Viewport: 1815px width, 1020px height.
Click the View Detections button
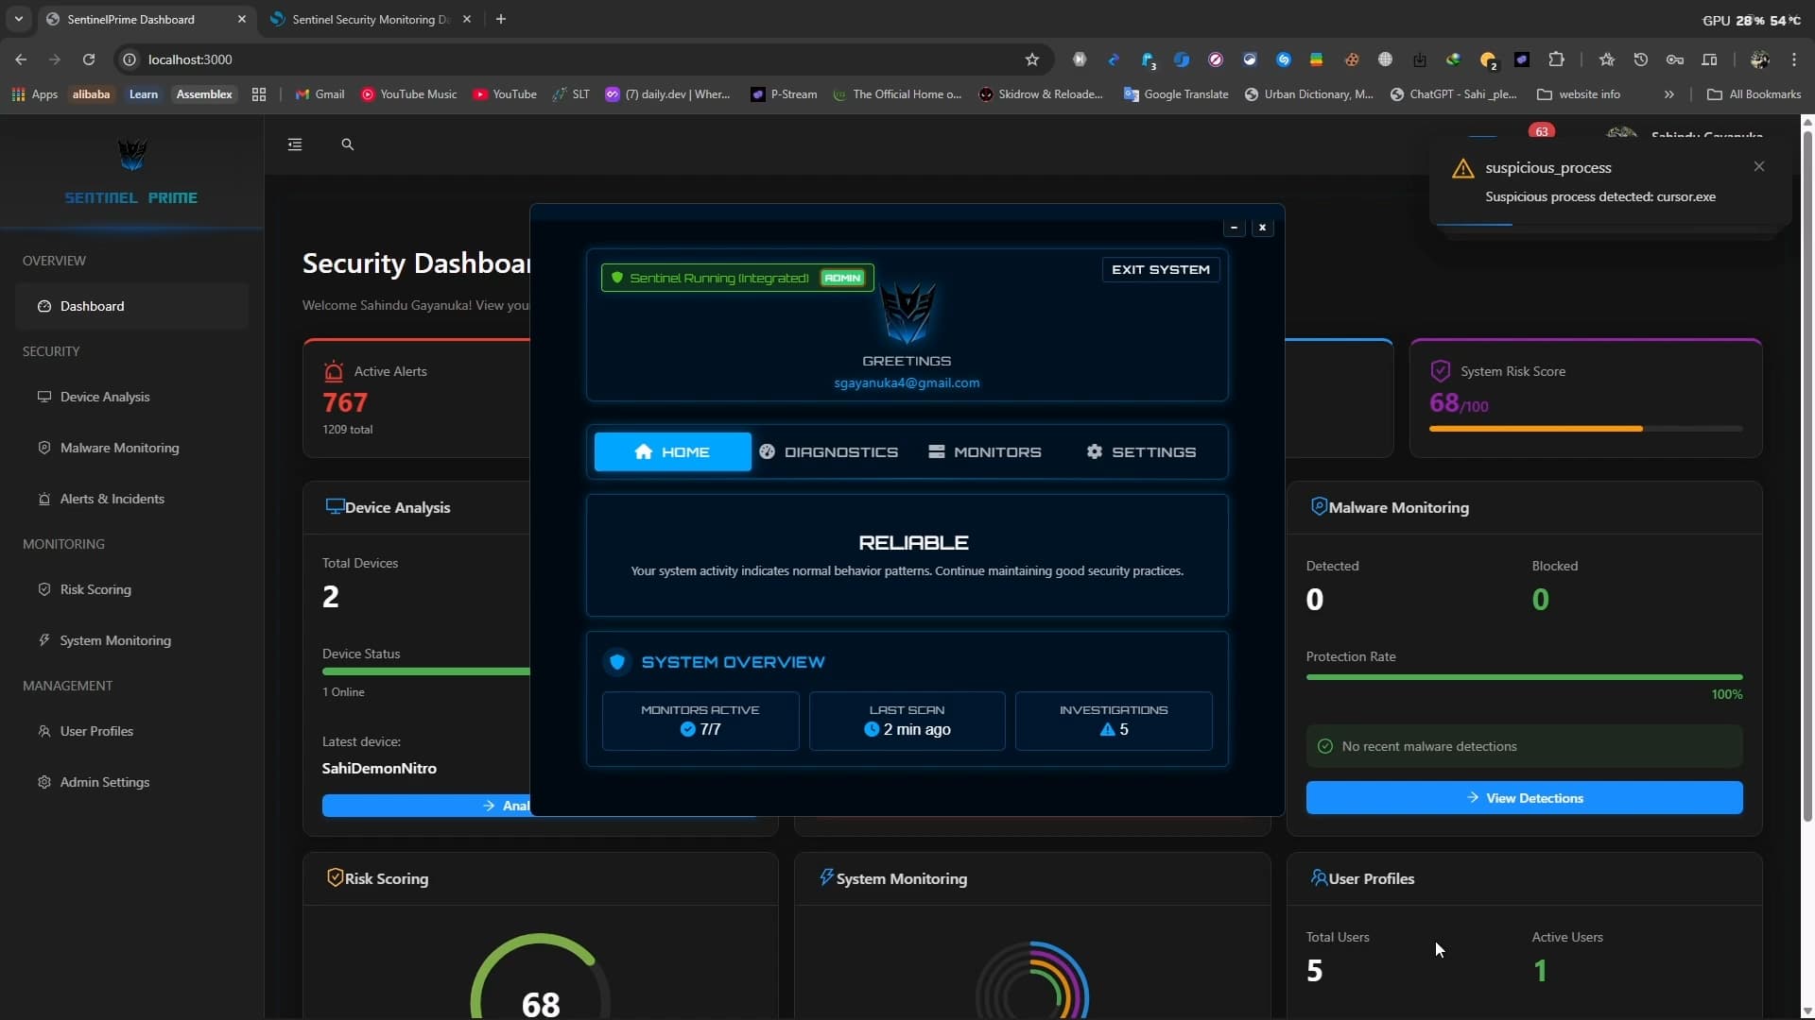coord(1524,798)
